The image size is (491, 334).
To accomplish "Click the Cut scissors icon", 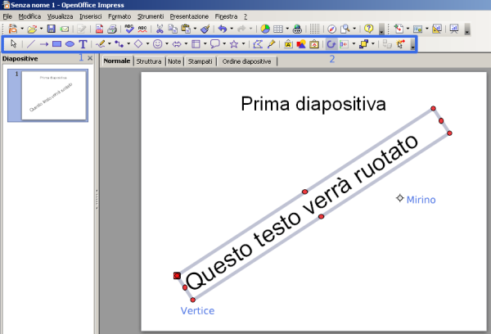I will point(160,29).
